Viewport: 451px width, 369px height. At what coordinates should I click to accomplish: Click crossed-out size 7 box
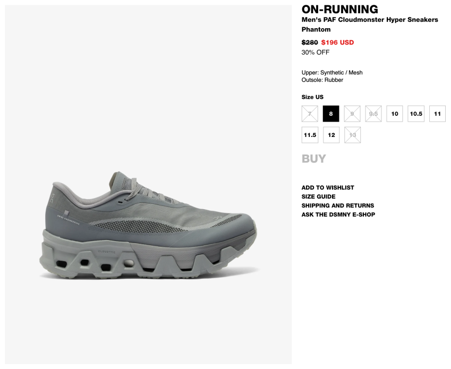[310, 114]
